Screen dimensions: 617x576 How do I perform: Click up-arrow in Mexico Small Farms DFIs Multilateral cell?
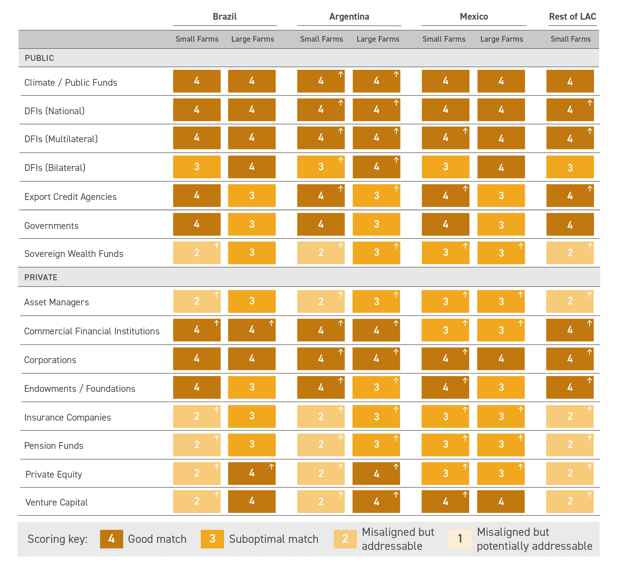[465, 131]
